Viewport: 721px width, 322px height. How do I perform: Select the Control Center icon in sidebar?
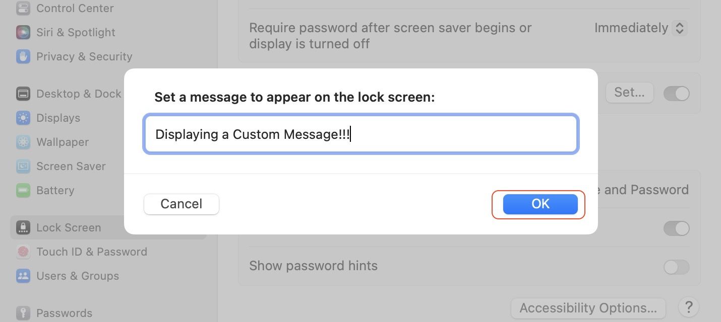[23, 8]
